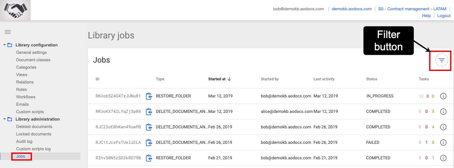
Task: Open Roles section
Action: [x=22, y=90]
